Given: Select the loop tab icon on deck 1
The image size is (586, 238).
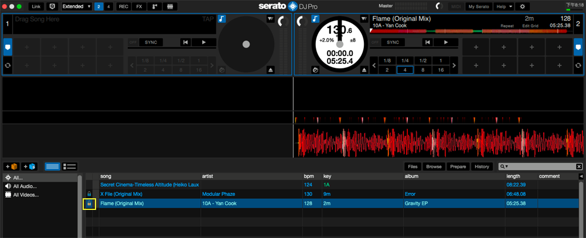Looking at the screenshot, I should 8,65.
